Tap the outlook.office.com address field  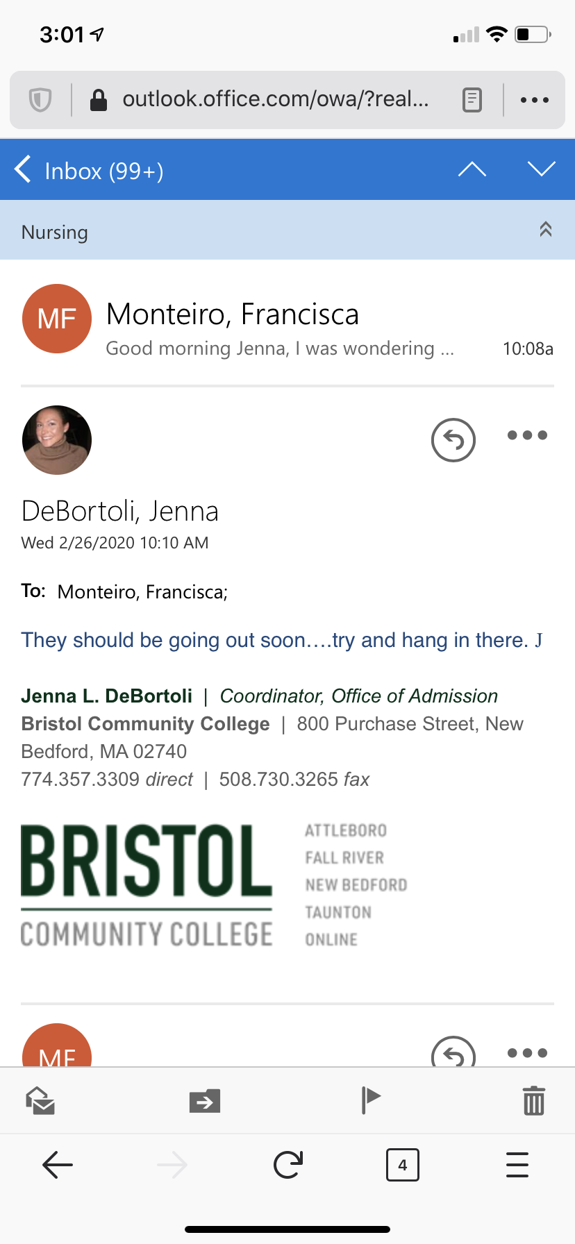pyautogui.click(x=274, y=100)
